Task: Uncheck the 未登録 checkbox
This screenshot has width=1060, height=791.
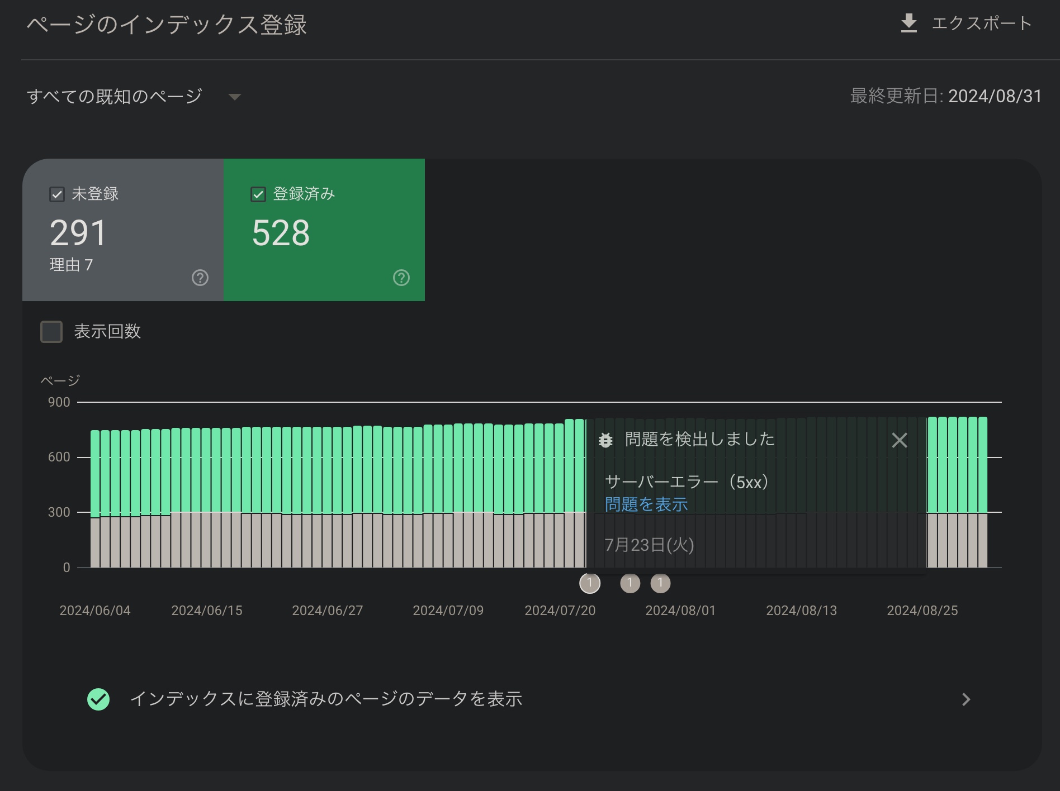Action: click(x=57, y=194)
